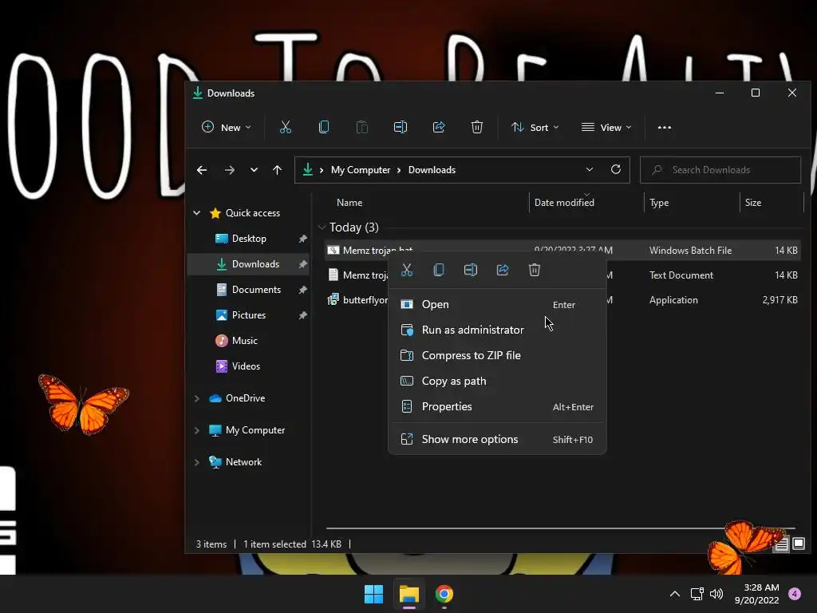Open network status in system tray
Image resolution: width=817 pixels, height=613 pixels.
coord(697,594)
